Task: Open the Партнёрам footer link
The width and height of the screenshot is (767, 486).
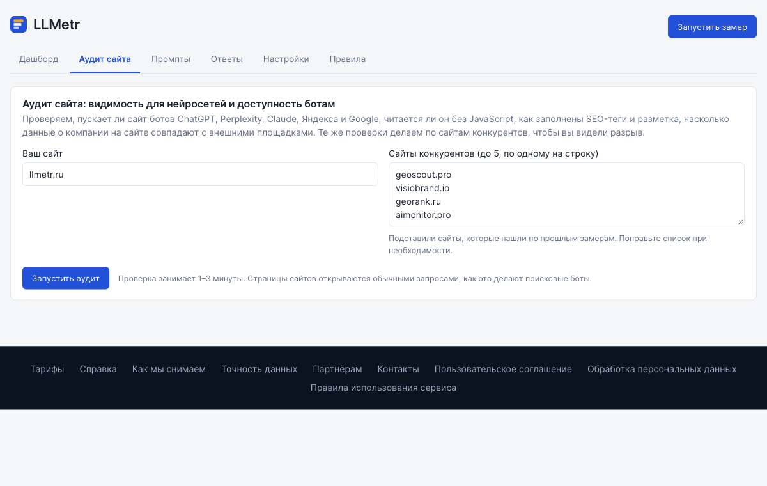Action: pos(337,369)
